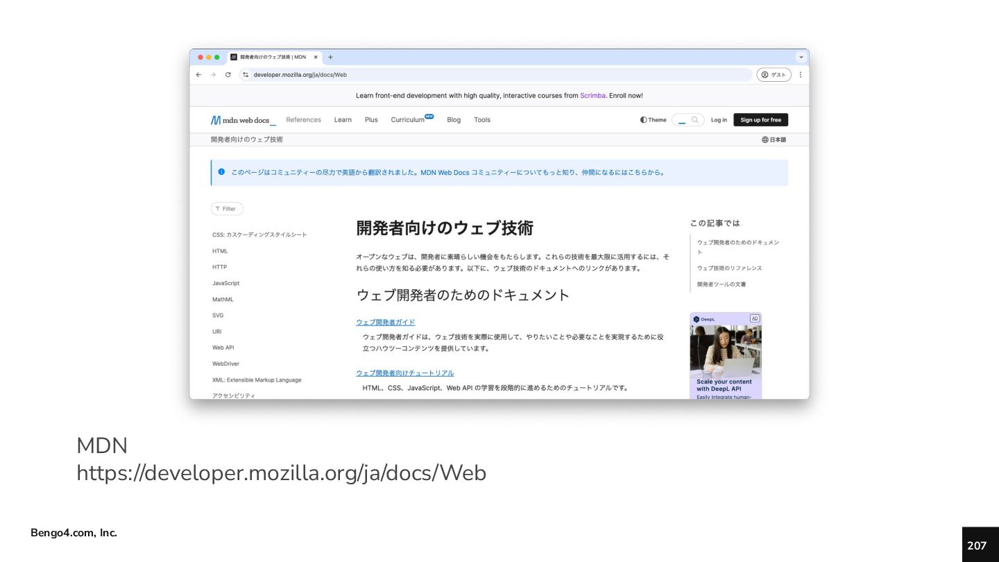Open HTML in the sidebar

220,251
